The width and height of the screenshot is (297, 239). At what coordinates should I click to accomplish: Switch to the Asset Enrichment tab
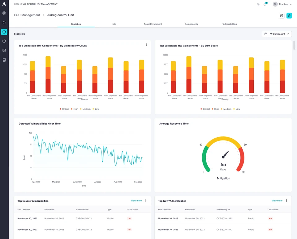153,24
